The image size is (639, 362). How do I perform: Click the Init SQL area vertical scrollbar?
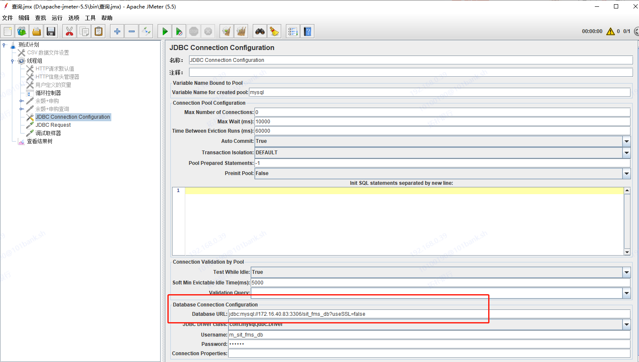[x=628, y=220]
